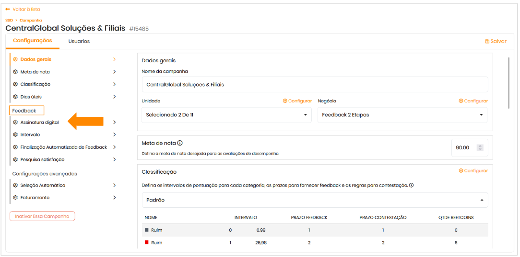Click the gear icon beside Meta de nota
This screenshot has width=520, height=257.
pos(15,72)
